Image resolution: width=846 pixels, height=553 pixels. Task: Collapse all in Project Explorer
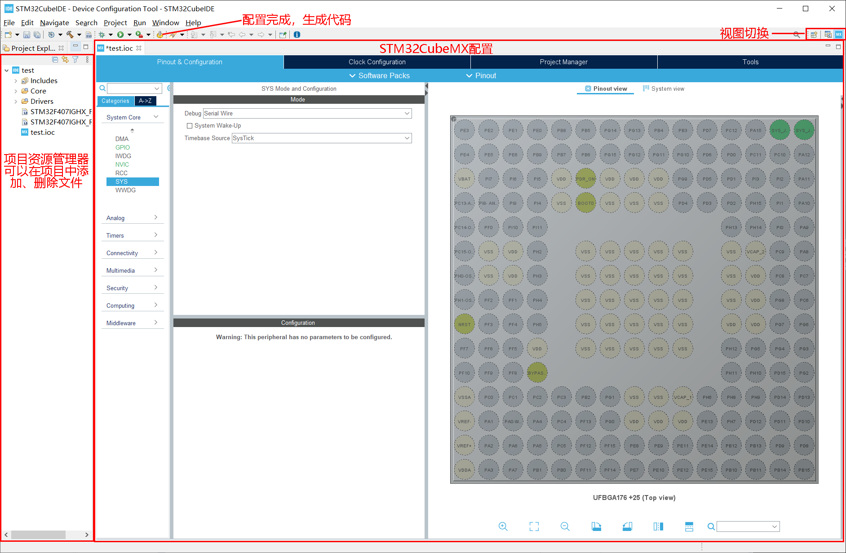(55, 59)
